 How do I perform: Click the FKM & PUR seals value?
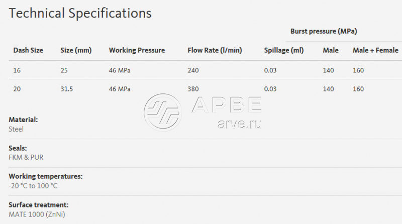[26, 157]
